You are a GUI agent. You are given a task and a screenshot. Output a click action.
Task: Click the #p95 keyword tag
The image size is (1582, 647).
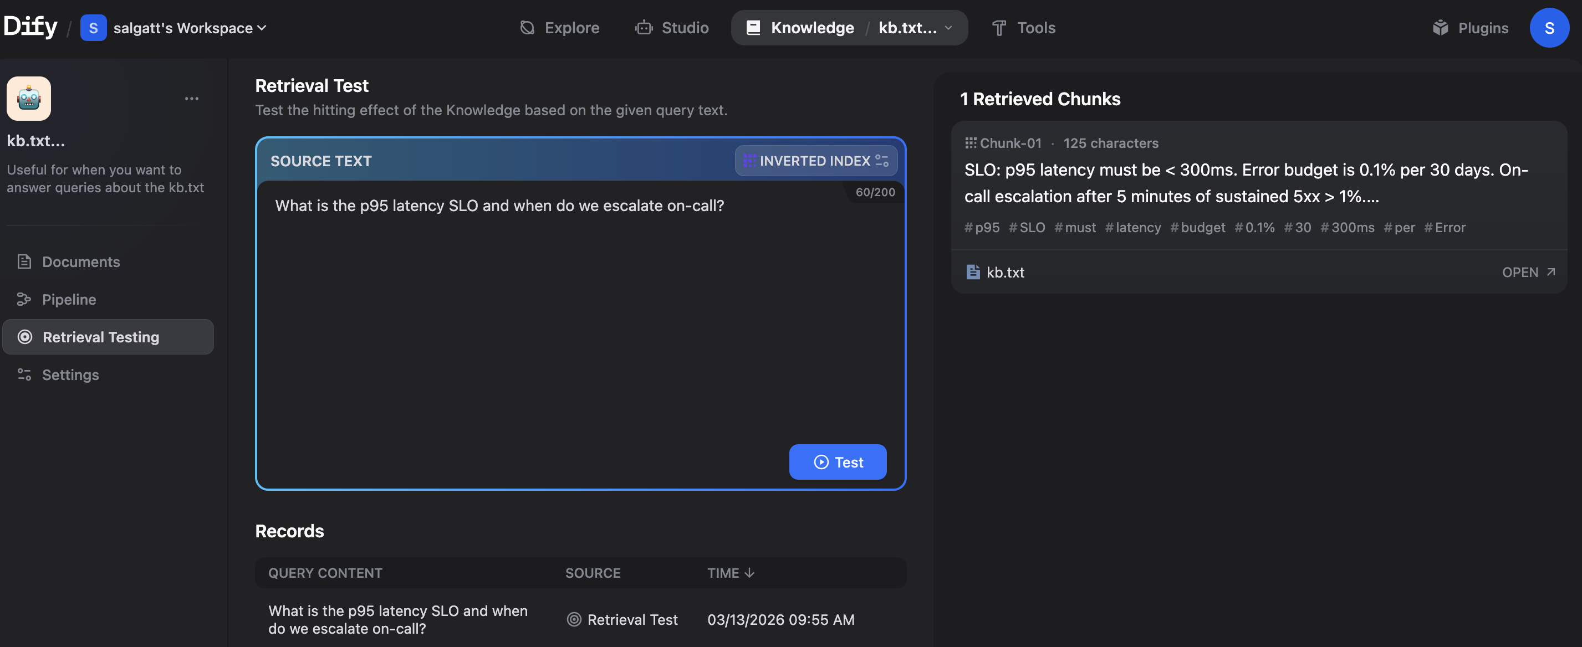click(x=981, y=228)
